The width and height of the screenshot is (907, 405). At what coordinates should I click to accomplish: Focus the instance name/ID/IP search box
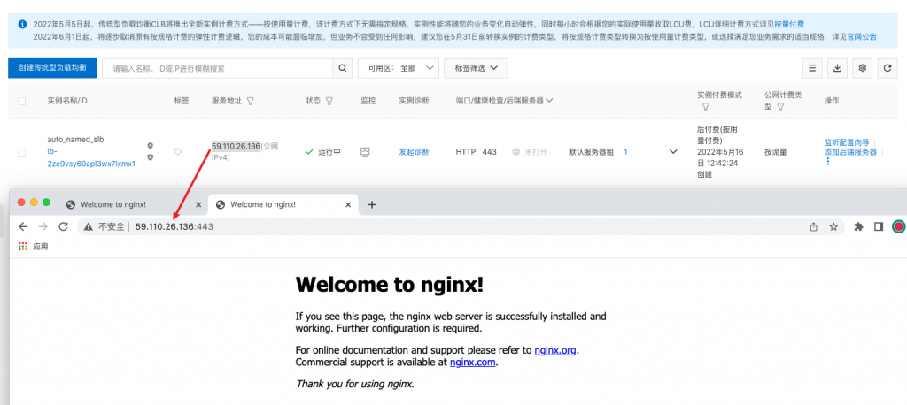point(218,68)
